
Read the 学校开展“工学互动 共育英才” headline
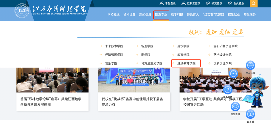click(214, 102)
